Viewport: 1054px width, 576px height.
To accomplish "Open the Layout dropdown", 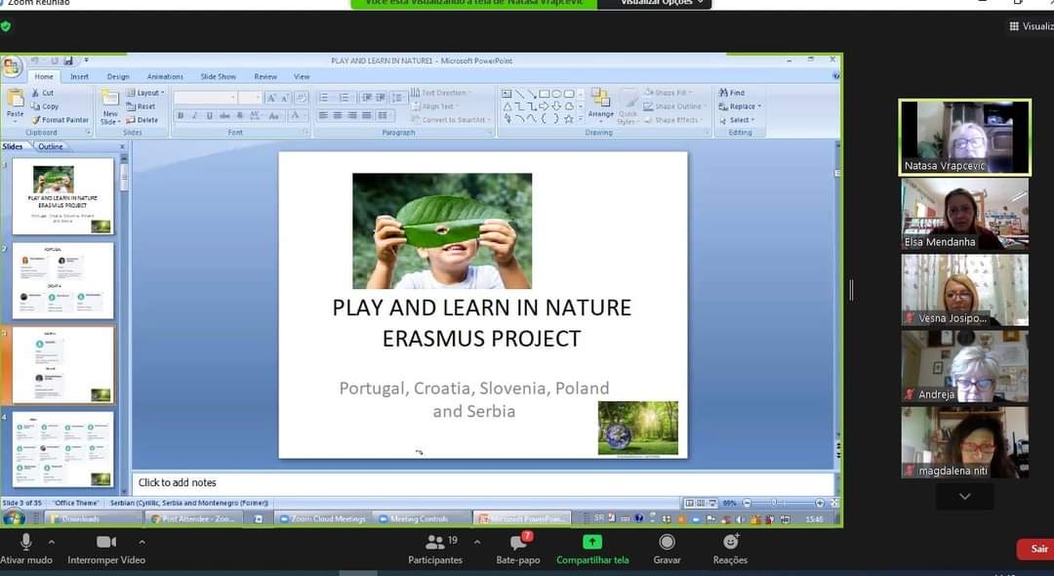I will pyautogui.click(x=145, y=93).
